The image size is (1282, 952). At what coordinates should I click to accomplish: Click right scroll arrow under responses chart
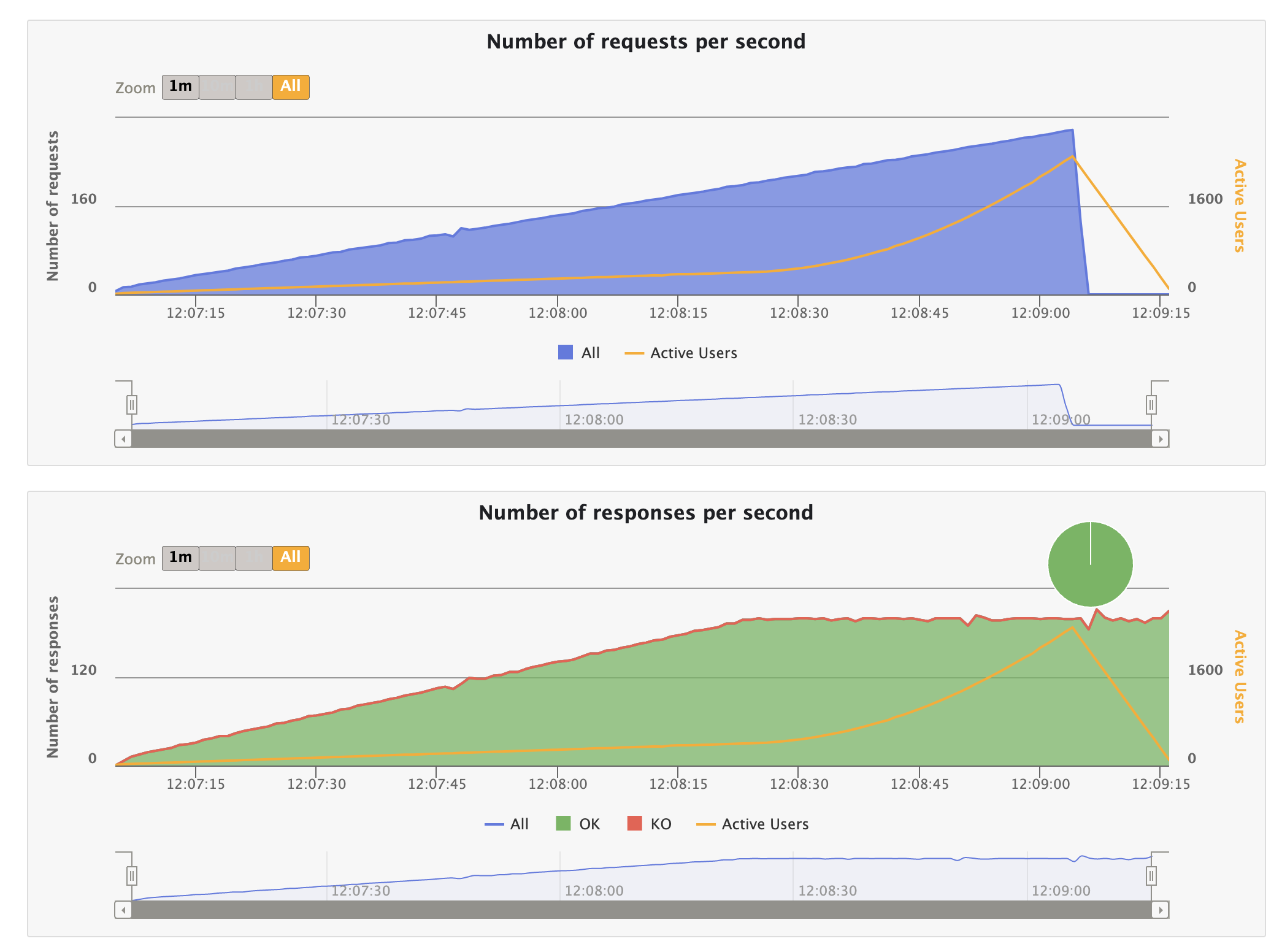[x=1160, y=910]
